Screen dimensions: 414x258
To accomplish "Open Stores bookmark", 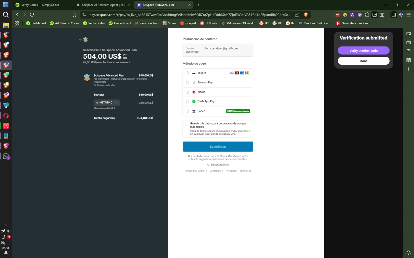I will (x=169, y=23).
